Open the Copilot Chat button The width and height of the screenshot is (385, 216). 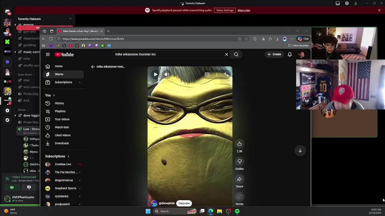[303, 39]
